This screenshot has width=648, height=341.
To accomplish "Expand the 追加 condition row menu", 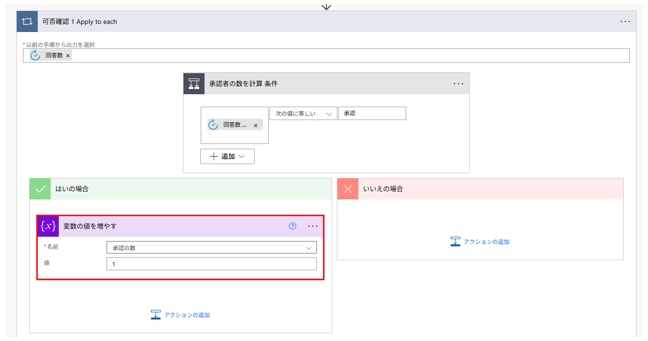I will [x=227, y=156].
